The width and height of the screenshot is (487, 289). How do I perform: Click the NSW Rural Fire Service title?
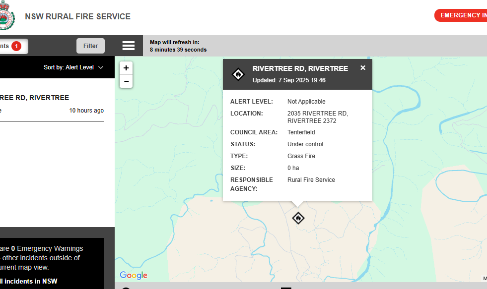[78, 16]
